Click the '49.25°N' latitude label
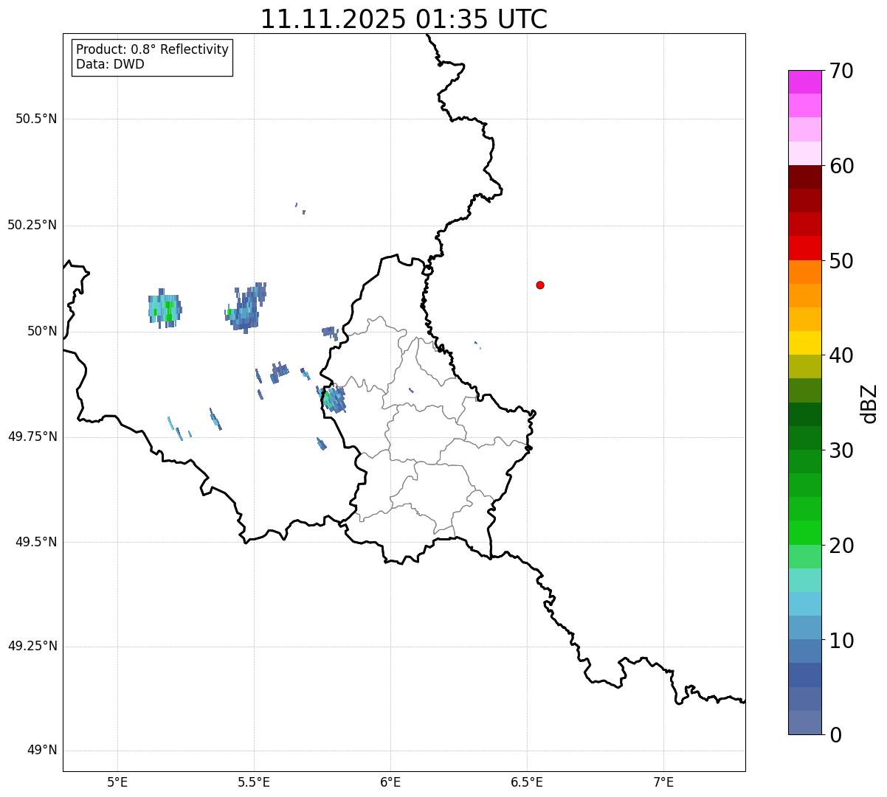 pyautogui.click(x=32, y=646)
